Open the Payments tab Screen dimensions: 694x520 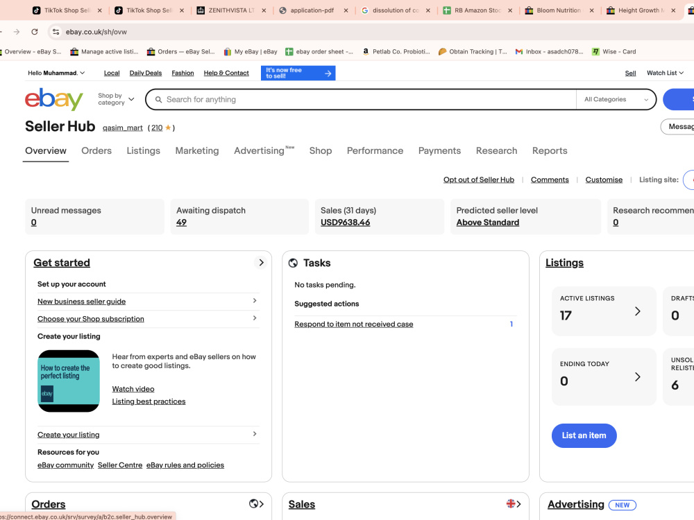439,150
